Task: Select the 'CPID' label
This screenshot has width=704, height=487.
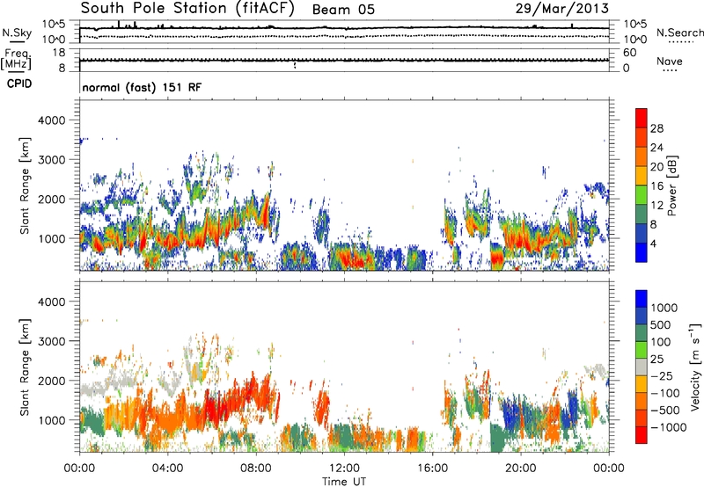Action: 19,84
